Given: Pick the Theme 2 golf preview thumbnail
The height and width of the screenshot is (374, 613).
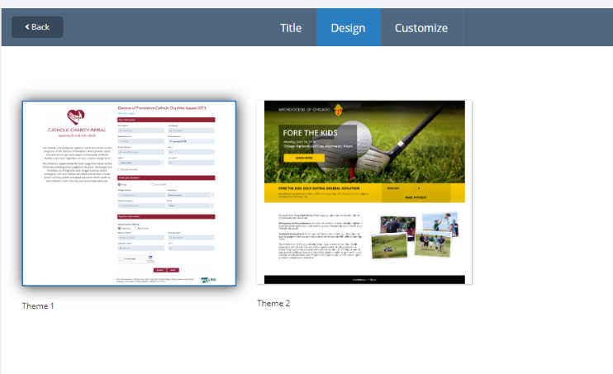Looking at the screenshot, I should [364, 192].
